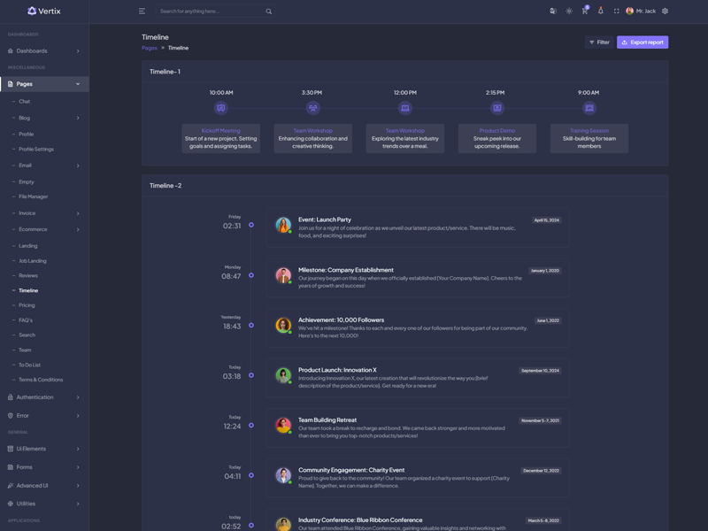This screenshot has height=531, width=708.
Task: Toggle fullscreen mode
Action: click(617, 12)
